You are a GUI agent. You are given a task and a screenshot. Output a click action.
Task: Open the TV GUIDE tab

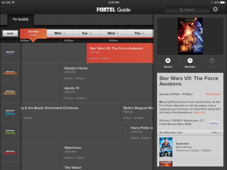tap(21, 19)
